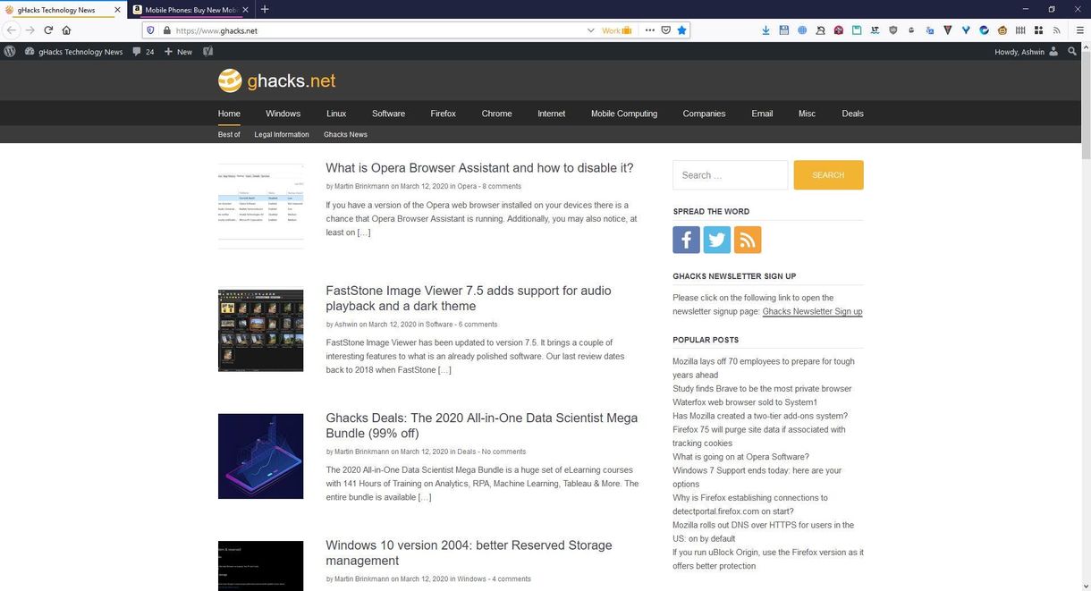Subscribe using the RSS feed icon

point(748,239)
